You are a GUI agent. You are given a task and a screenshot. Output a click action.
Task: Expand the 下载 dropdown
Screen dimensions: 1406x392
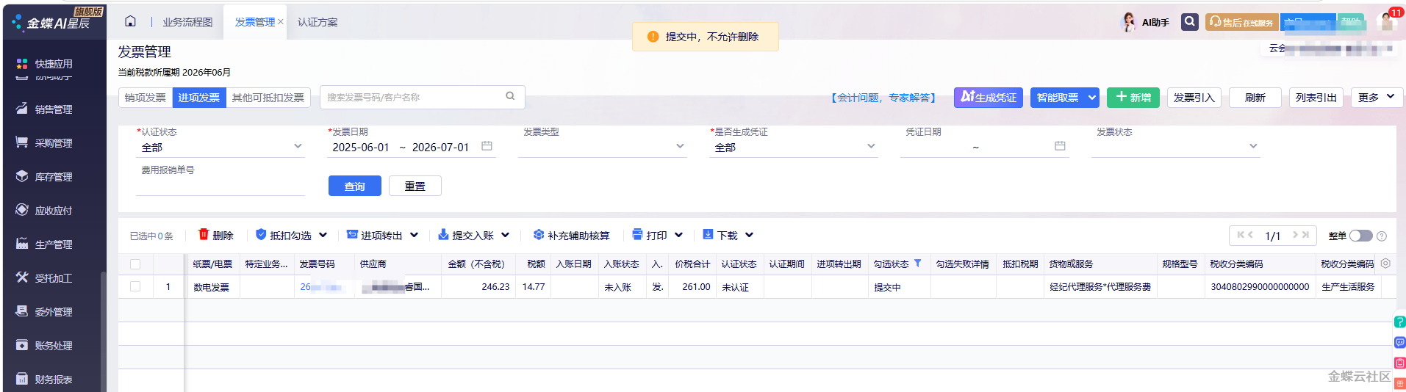[x=749, y=235]
